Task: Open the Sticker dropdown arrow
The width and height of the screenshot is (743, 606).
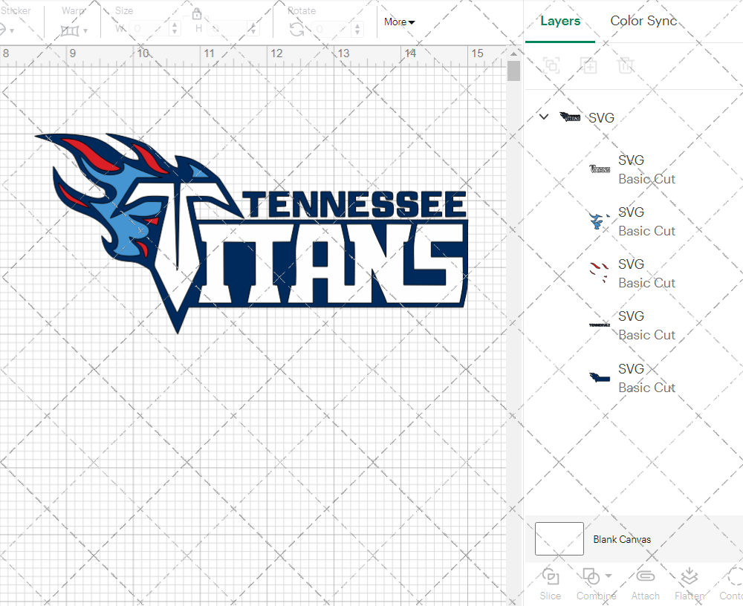Action: pos(12,31)
